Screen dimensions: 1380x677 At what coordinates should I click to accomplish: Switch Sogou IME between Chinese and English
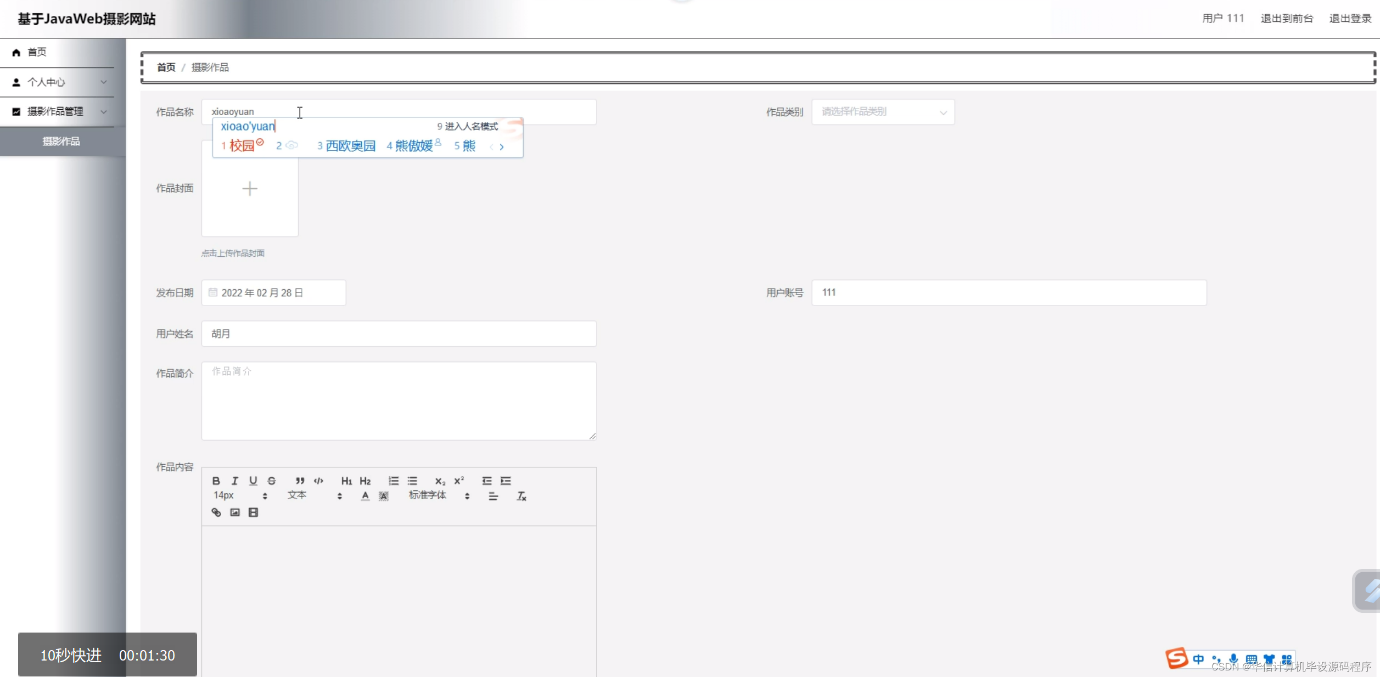click(x=1198, y=659)
